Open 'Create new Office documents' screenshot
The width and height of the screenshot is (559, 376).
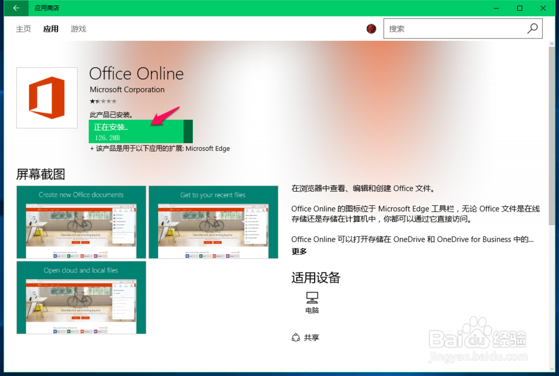81,222
